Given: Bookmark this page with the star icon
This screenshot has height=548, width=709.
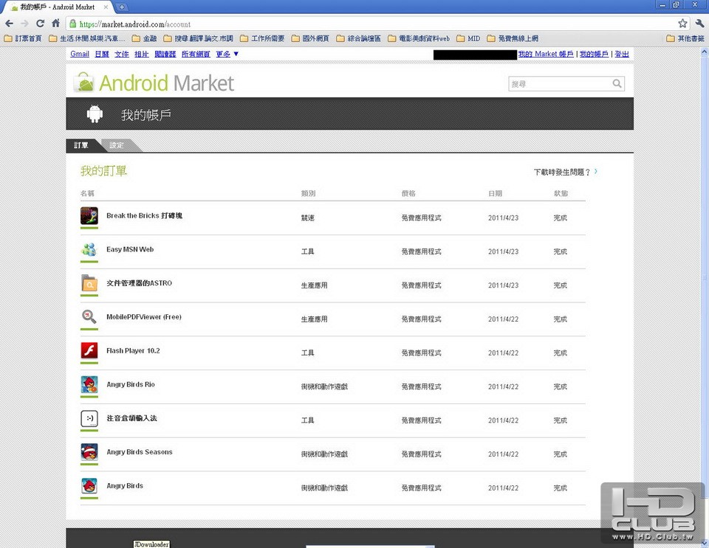Looking at the screenshot, I should (682, 24).
